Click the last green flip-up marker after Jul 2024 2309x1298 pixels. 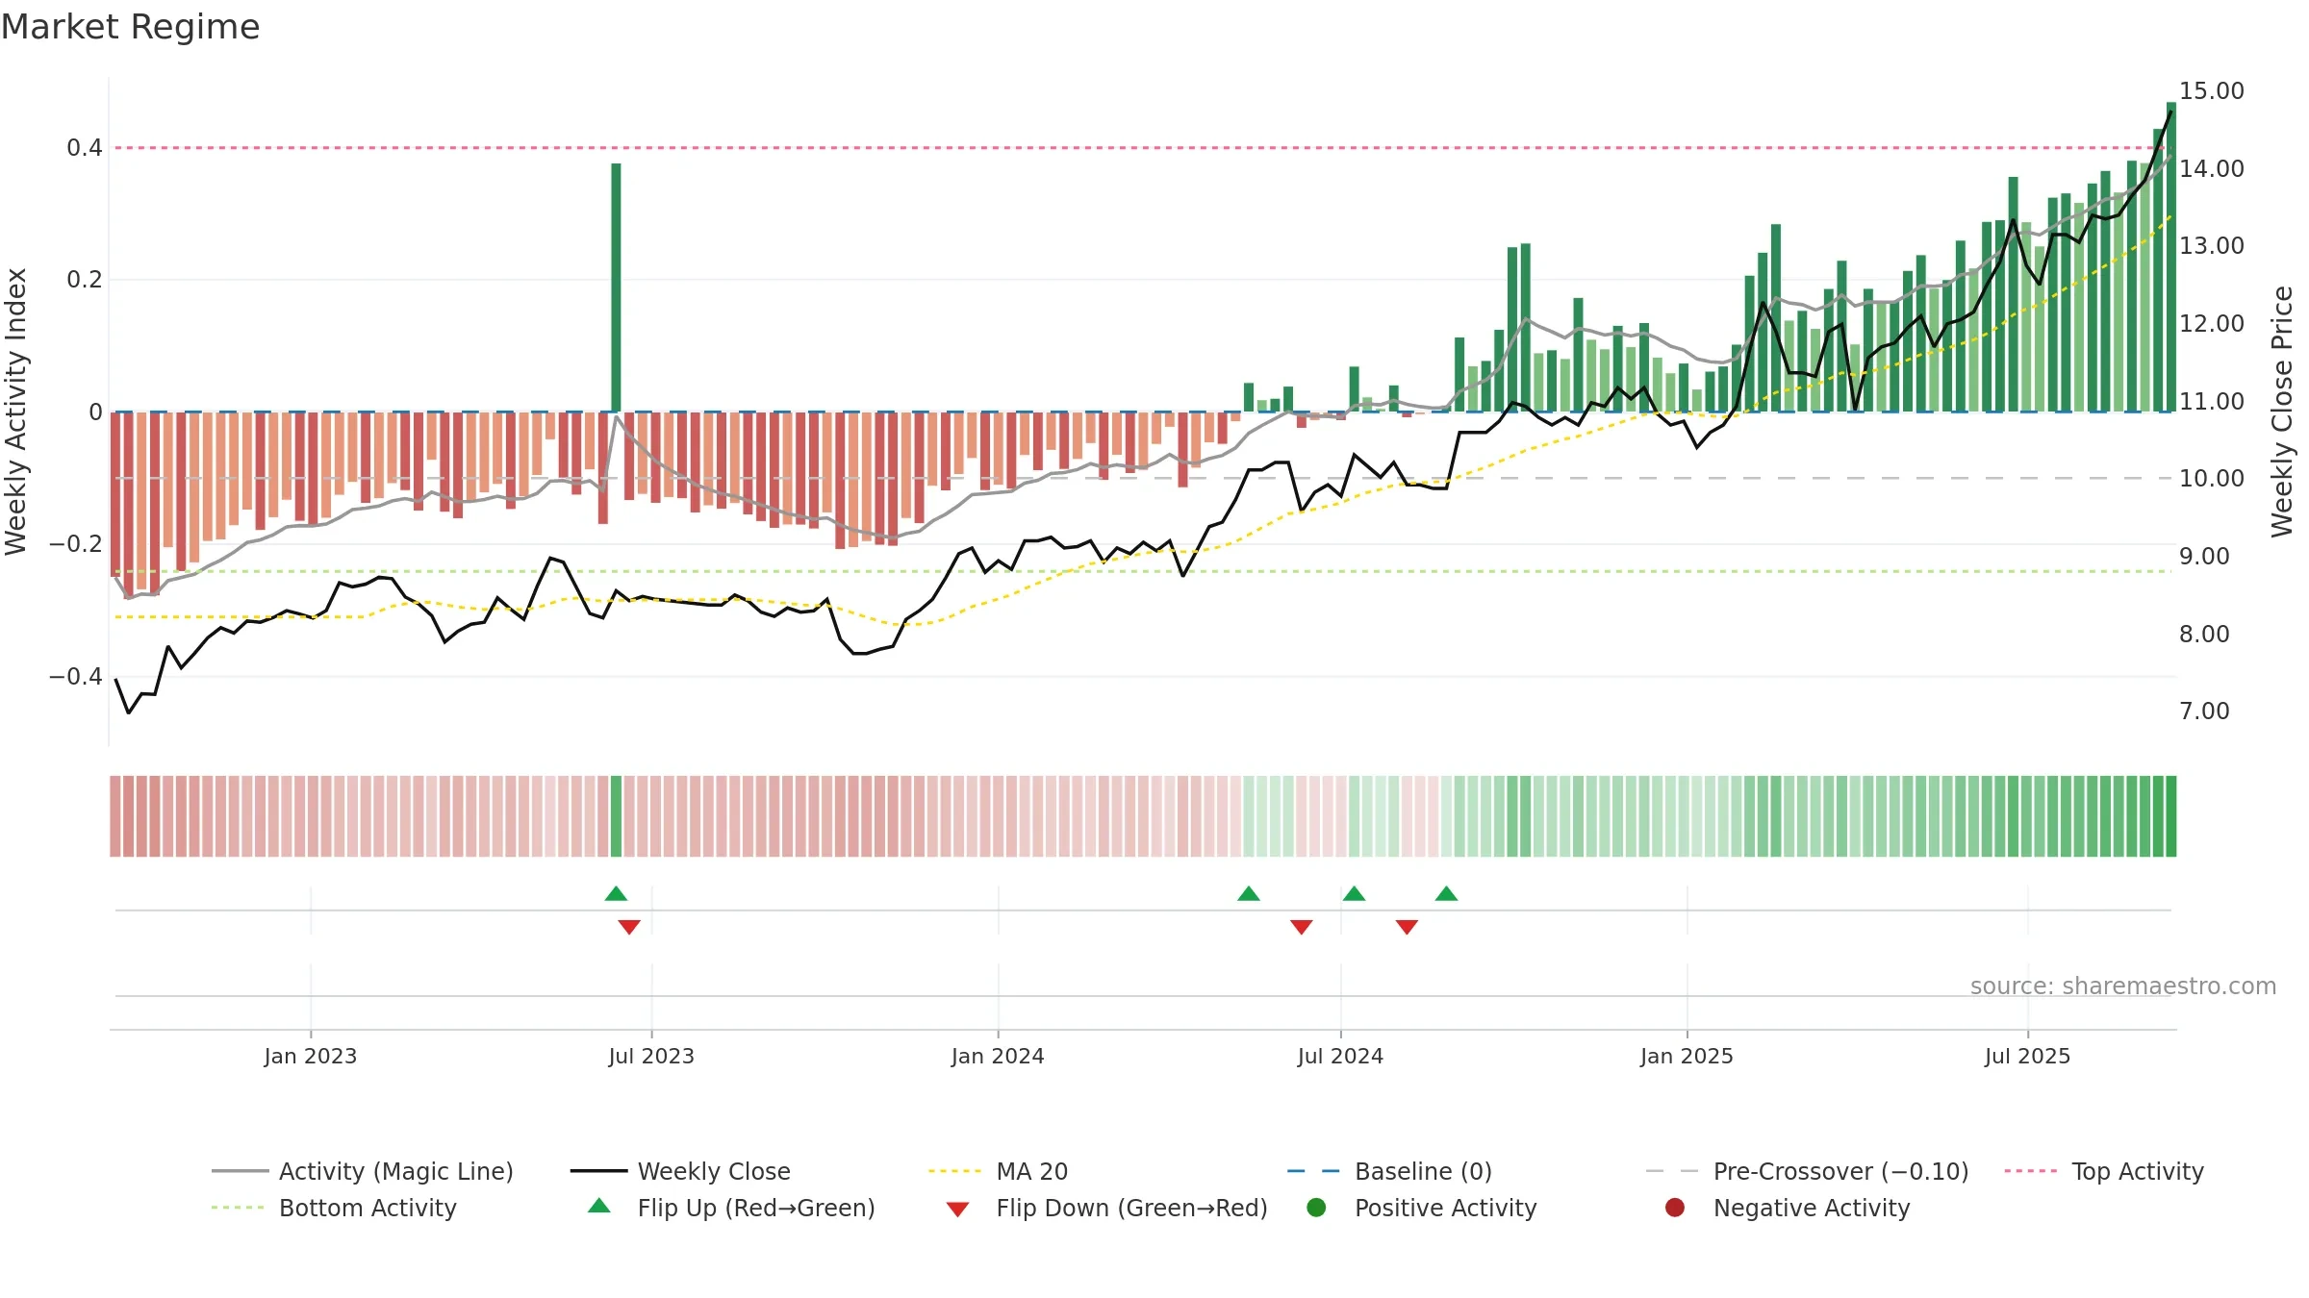pyautogui.click(x=1446, y=894)
